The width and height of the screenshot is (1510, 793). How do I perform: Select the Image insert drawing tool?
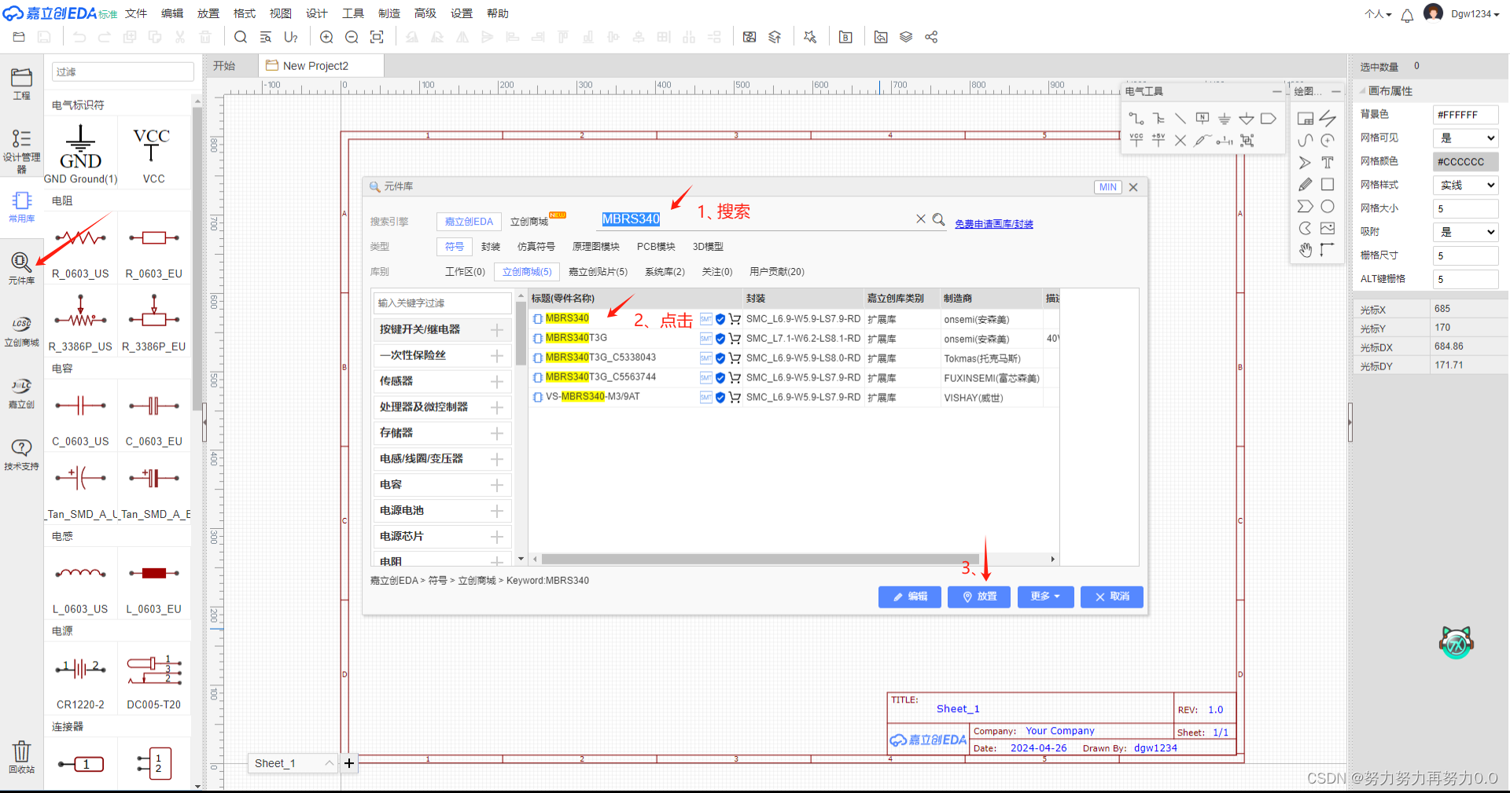[1328, 229]
